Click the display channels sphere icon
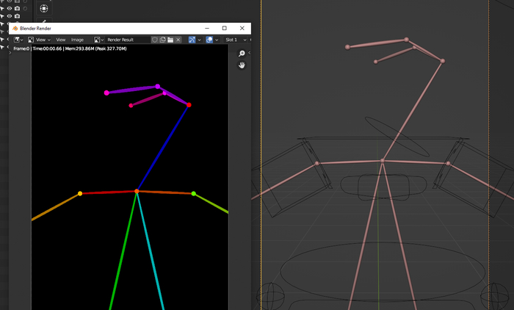The image size is (514, 310). [x=210, y=40]
